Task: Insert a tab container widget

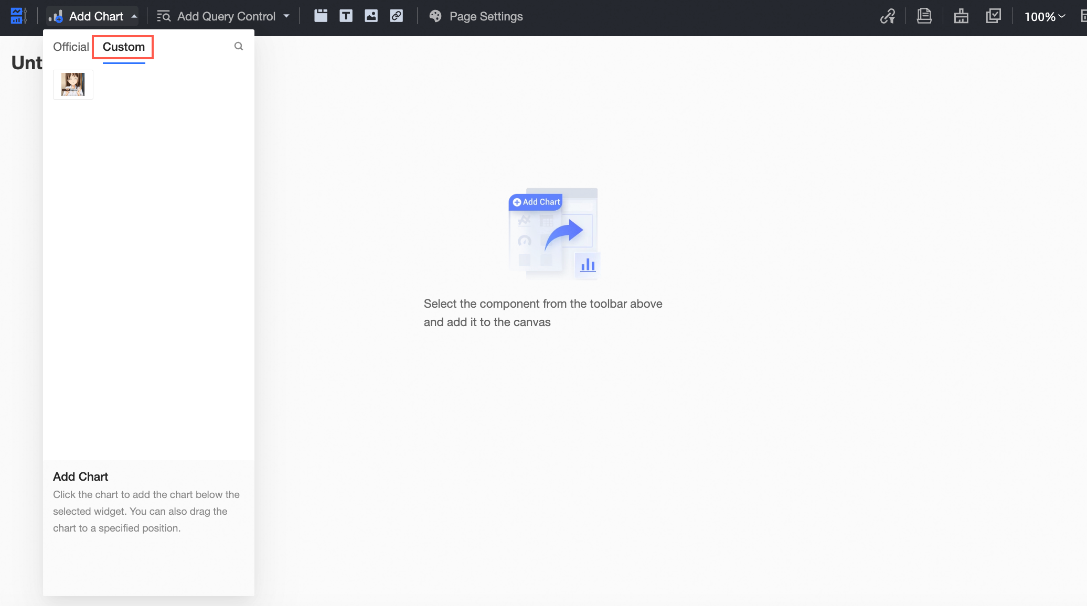Action: (x=321, y=16)
